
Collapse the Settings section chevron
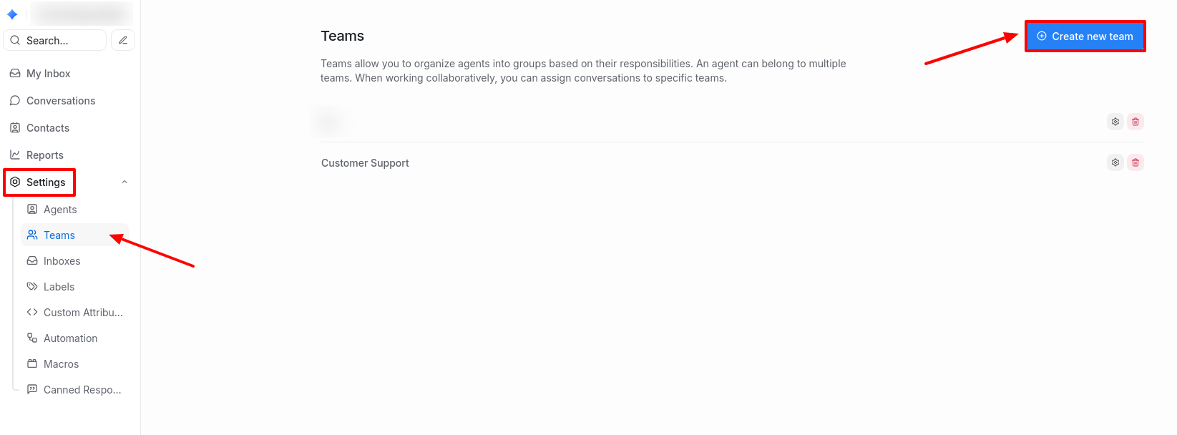(124, 182)
